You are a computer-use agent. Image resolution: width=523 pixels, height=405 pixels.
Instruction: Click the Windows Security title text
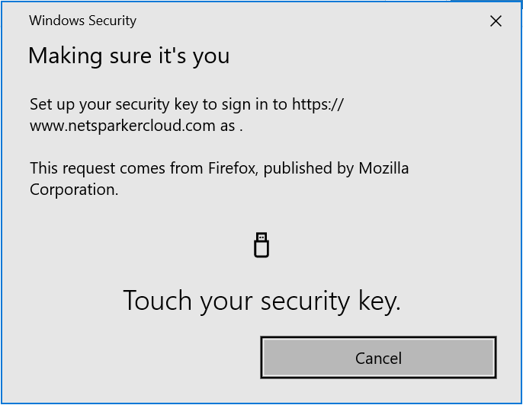(x=82, y=21)
